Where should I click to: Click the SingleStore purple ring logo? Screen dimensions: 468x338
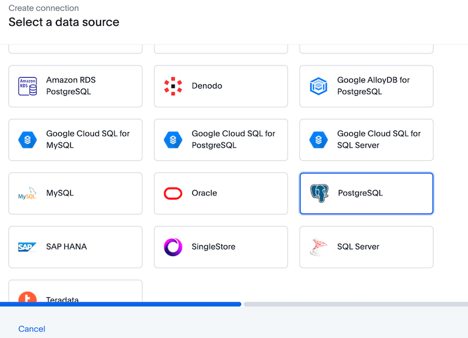tap(173, 247)
